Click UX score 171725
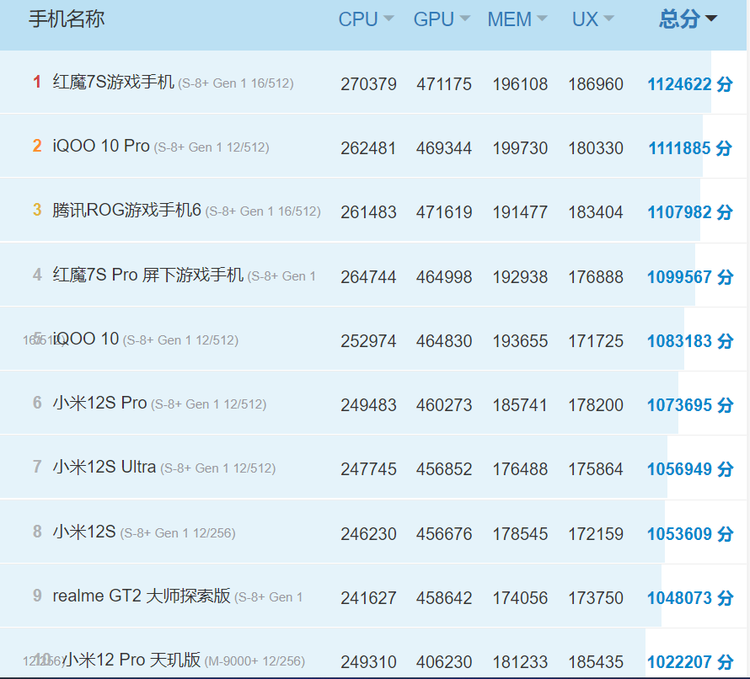Screen dimensions: 750x679 596,341
